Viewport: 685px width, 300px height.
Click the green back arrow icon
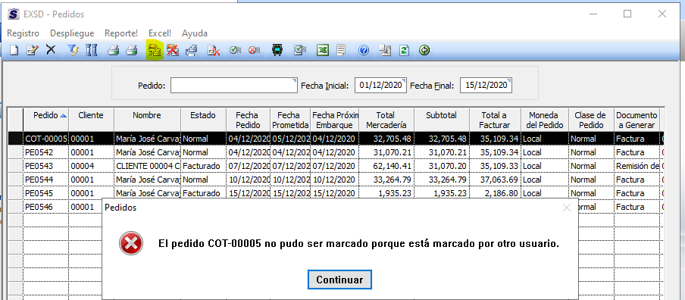click(424, 51)
